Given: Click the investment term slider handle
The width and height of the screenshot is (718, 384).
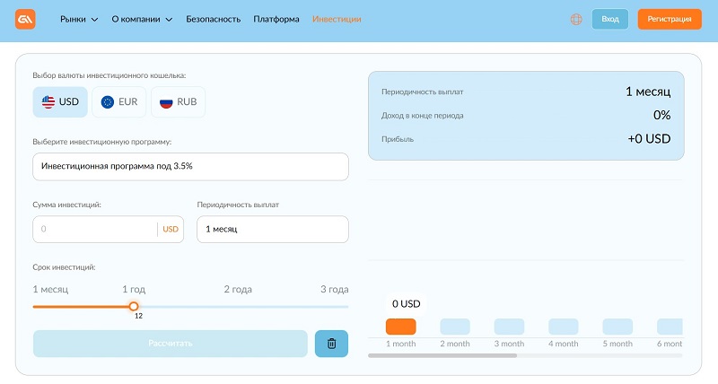Looking at the screenshot, I should [133, 306].
